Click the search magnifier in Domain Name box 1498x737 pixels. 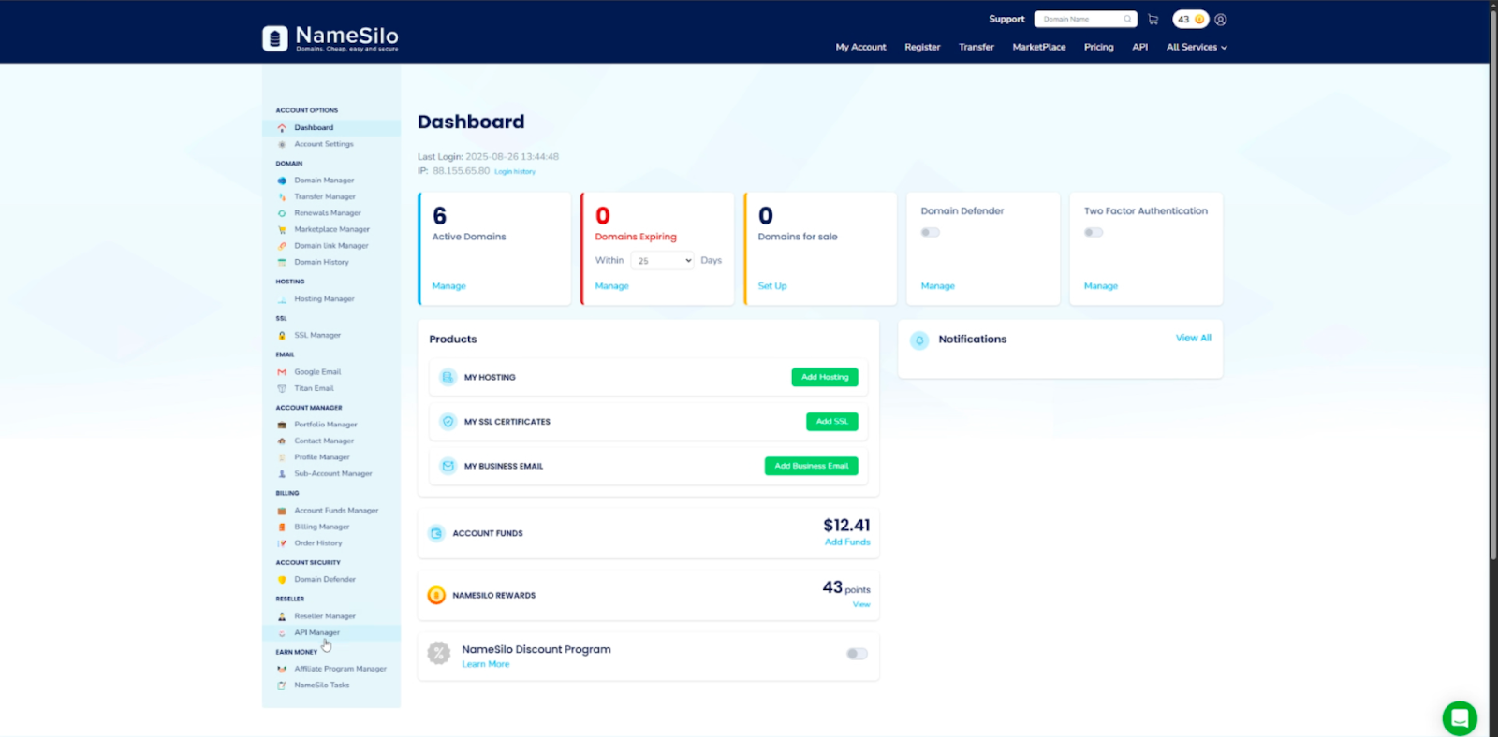pyautogui.click(x=1127, y=19)
